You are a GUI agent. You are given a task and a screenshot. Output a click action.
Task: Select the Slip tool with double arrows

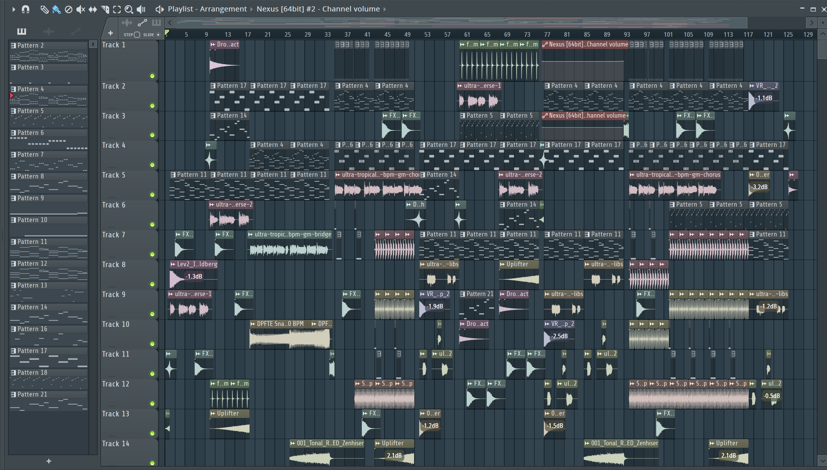[93, 9]
